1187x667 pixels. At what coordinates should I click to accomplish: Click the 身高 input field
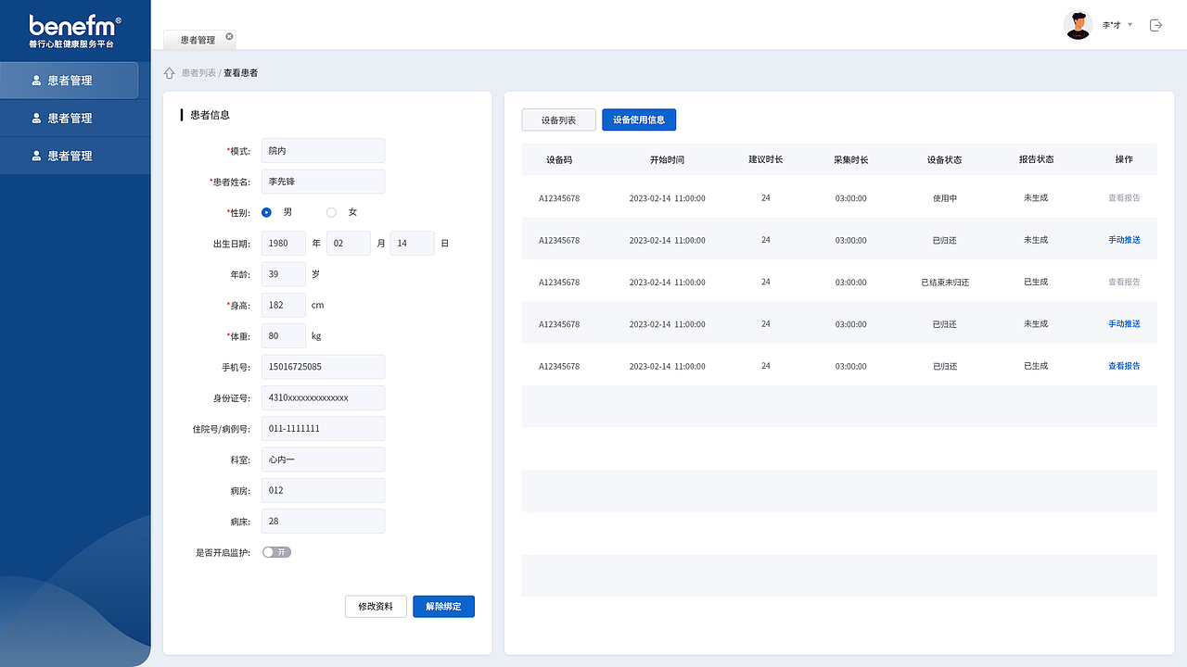[284, 305]
